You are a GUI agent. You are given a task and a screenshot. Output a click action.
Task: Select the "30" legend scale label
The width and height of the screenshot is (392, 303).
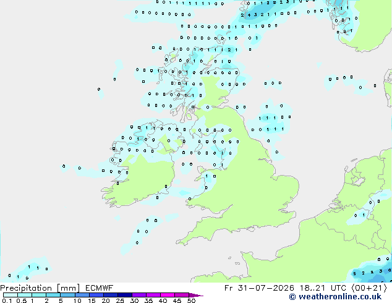click(x=134, y=301)
